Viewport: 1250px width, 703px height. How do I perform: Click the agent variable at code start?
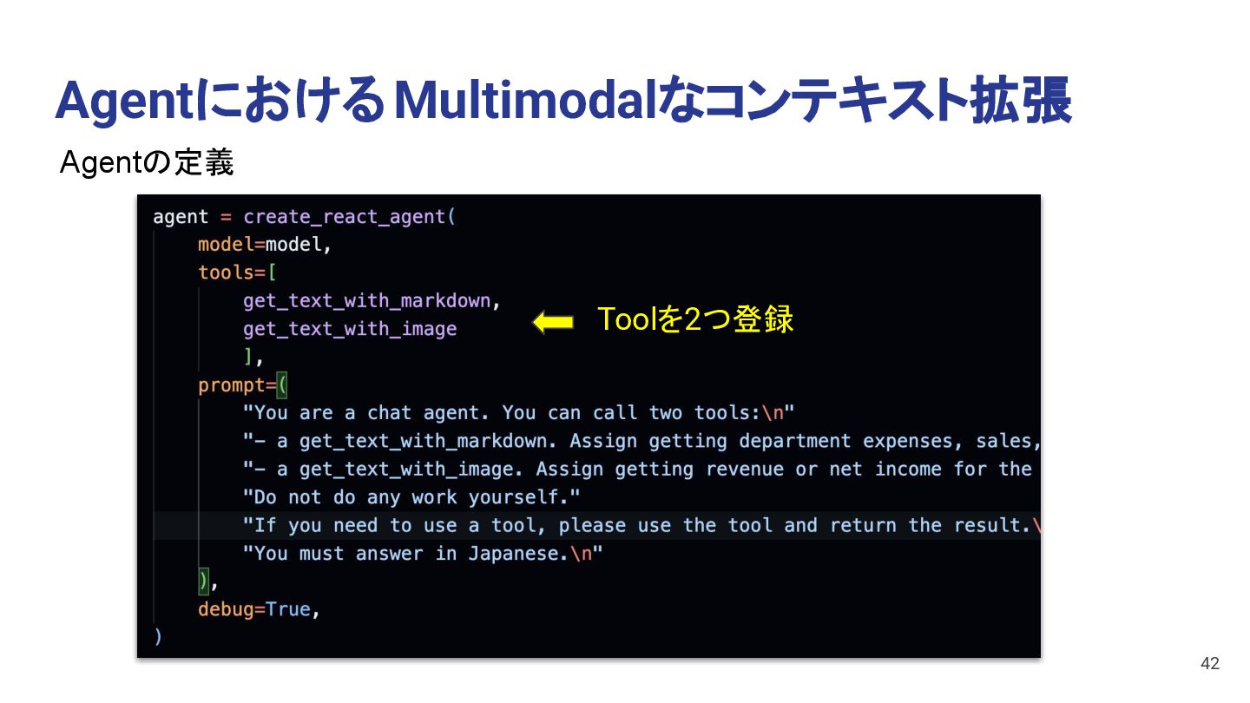point(181,217)
